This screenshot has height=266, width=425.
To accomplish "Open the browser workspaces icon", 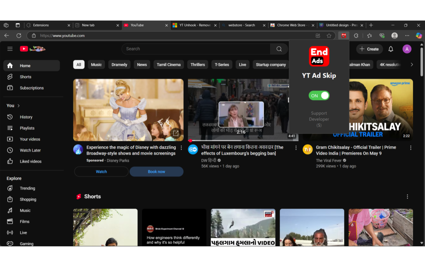I will pos(6,25).
